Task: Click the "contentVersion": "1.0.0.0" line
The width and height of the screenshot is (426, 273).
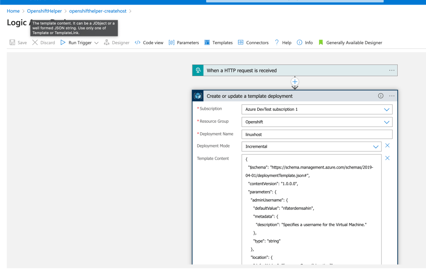Action: tap(273, 184)
